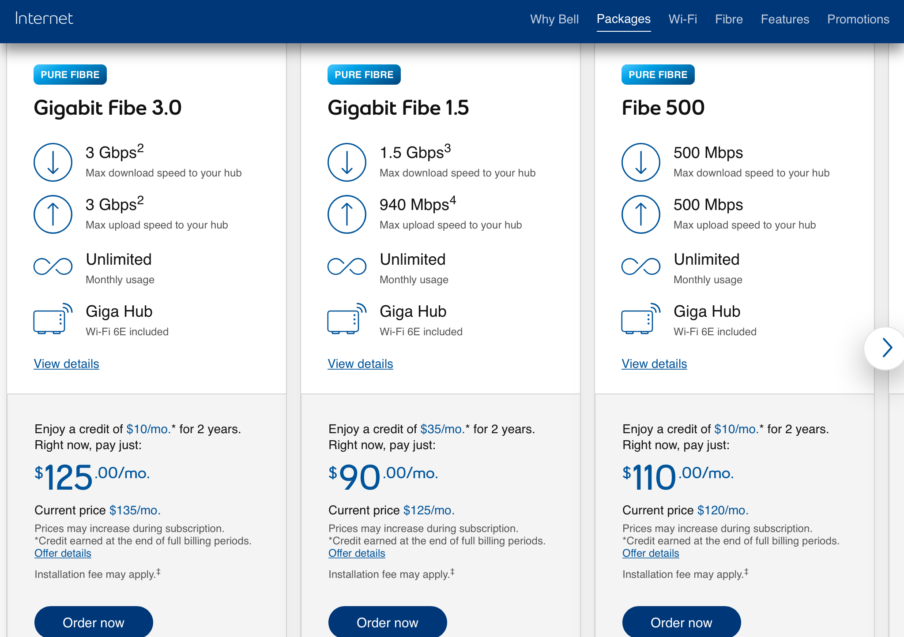Open Offer details under the $125.00/mo. price
904x637 pixels.
[63, 553]
